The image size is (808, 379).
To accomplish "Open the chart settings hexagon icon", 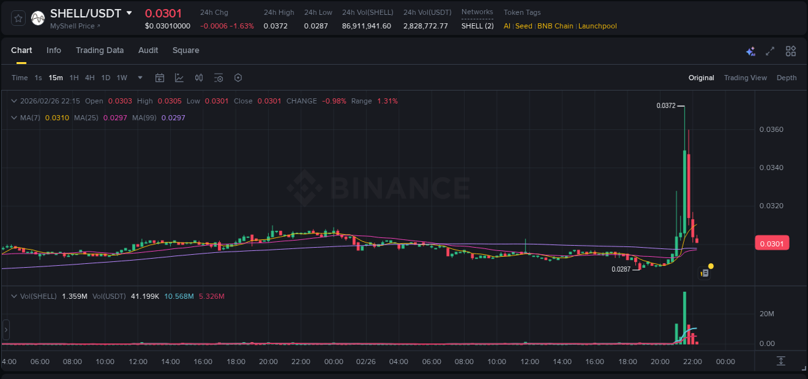I will click(238, 78).
